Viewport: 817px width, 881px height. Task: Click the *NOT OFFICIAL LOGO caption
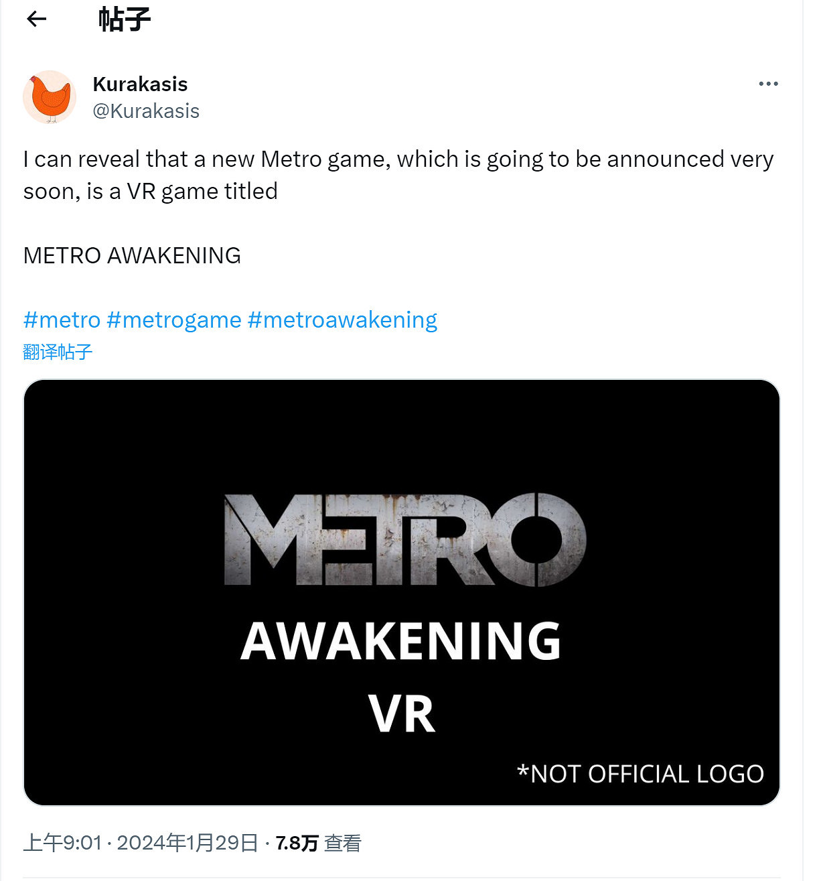tap(640, 774)
